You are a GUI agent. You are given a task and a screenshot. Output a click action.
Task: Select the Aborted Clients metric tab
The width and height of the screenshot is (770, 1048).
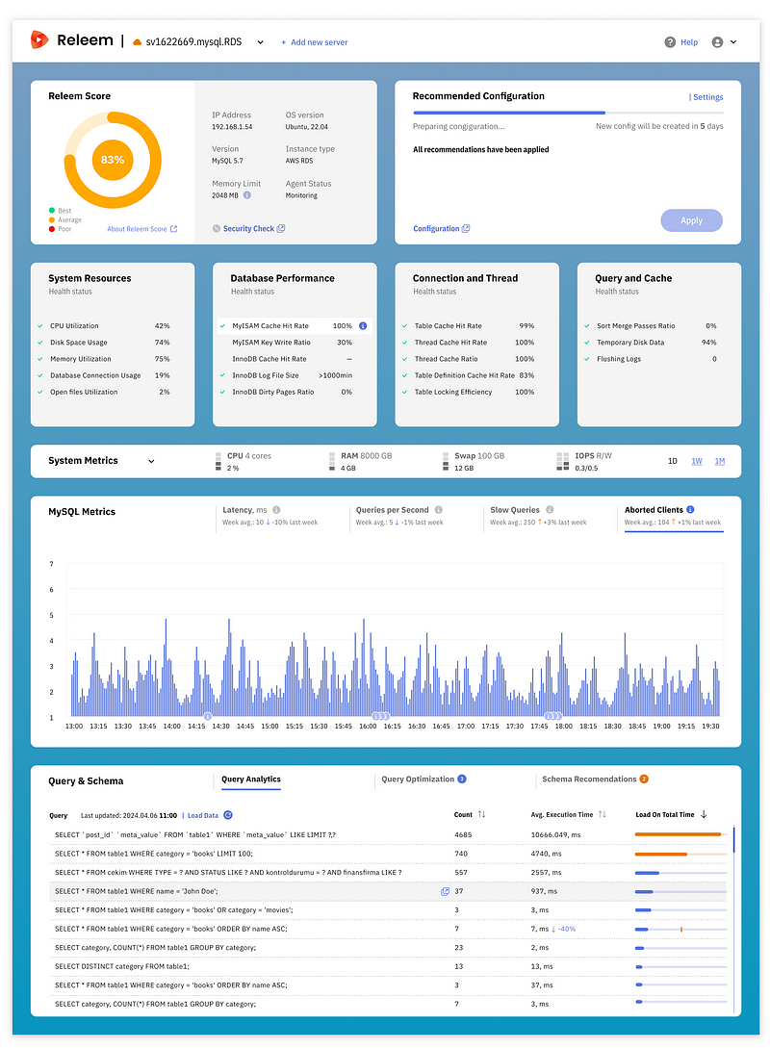673,516
